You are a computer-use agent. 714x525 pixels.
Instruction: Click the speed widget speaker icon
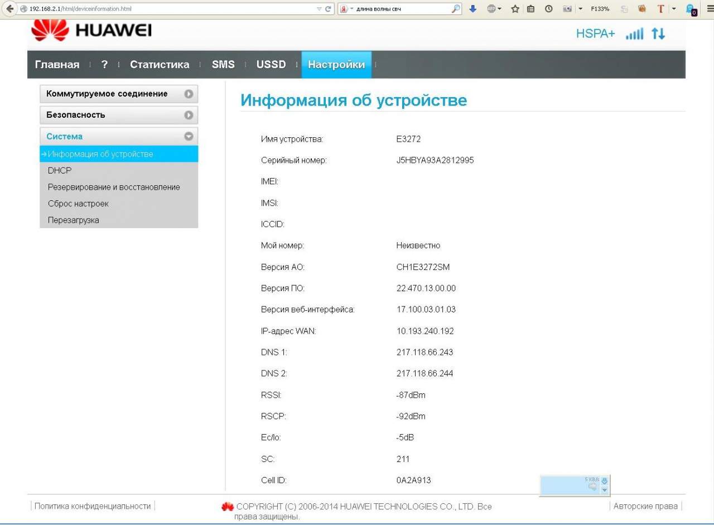[x=593, y=487]
